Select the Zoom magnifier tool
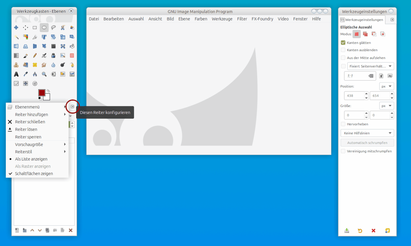 (44, 74)
